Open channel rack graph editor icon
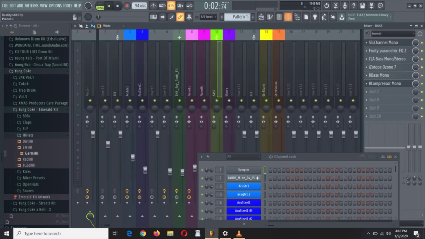The height and width of the screenshot is (239, 425). tap(383, 157)
